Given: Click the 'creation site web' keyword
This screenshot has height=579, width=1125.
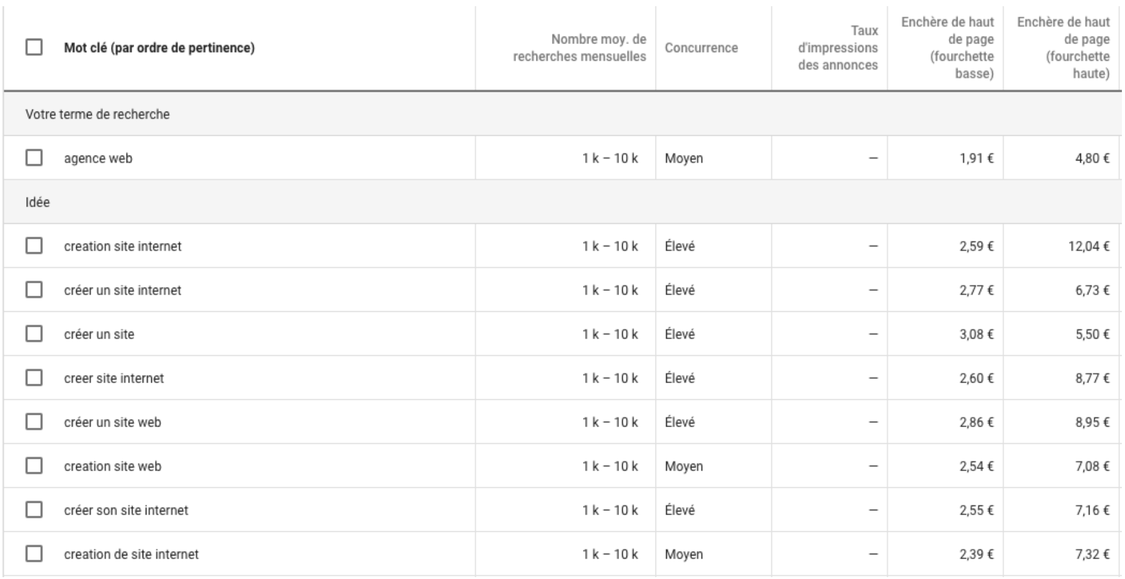Looking at the screenshot, I should (x=112, y=466).
